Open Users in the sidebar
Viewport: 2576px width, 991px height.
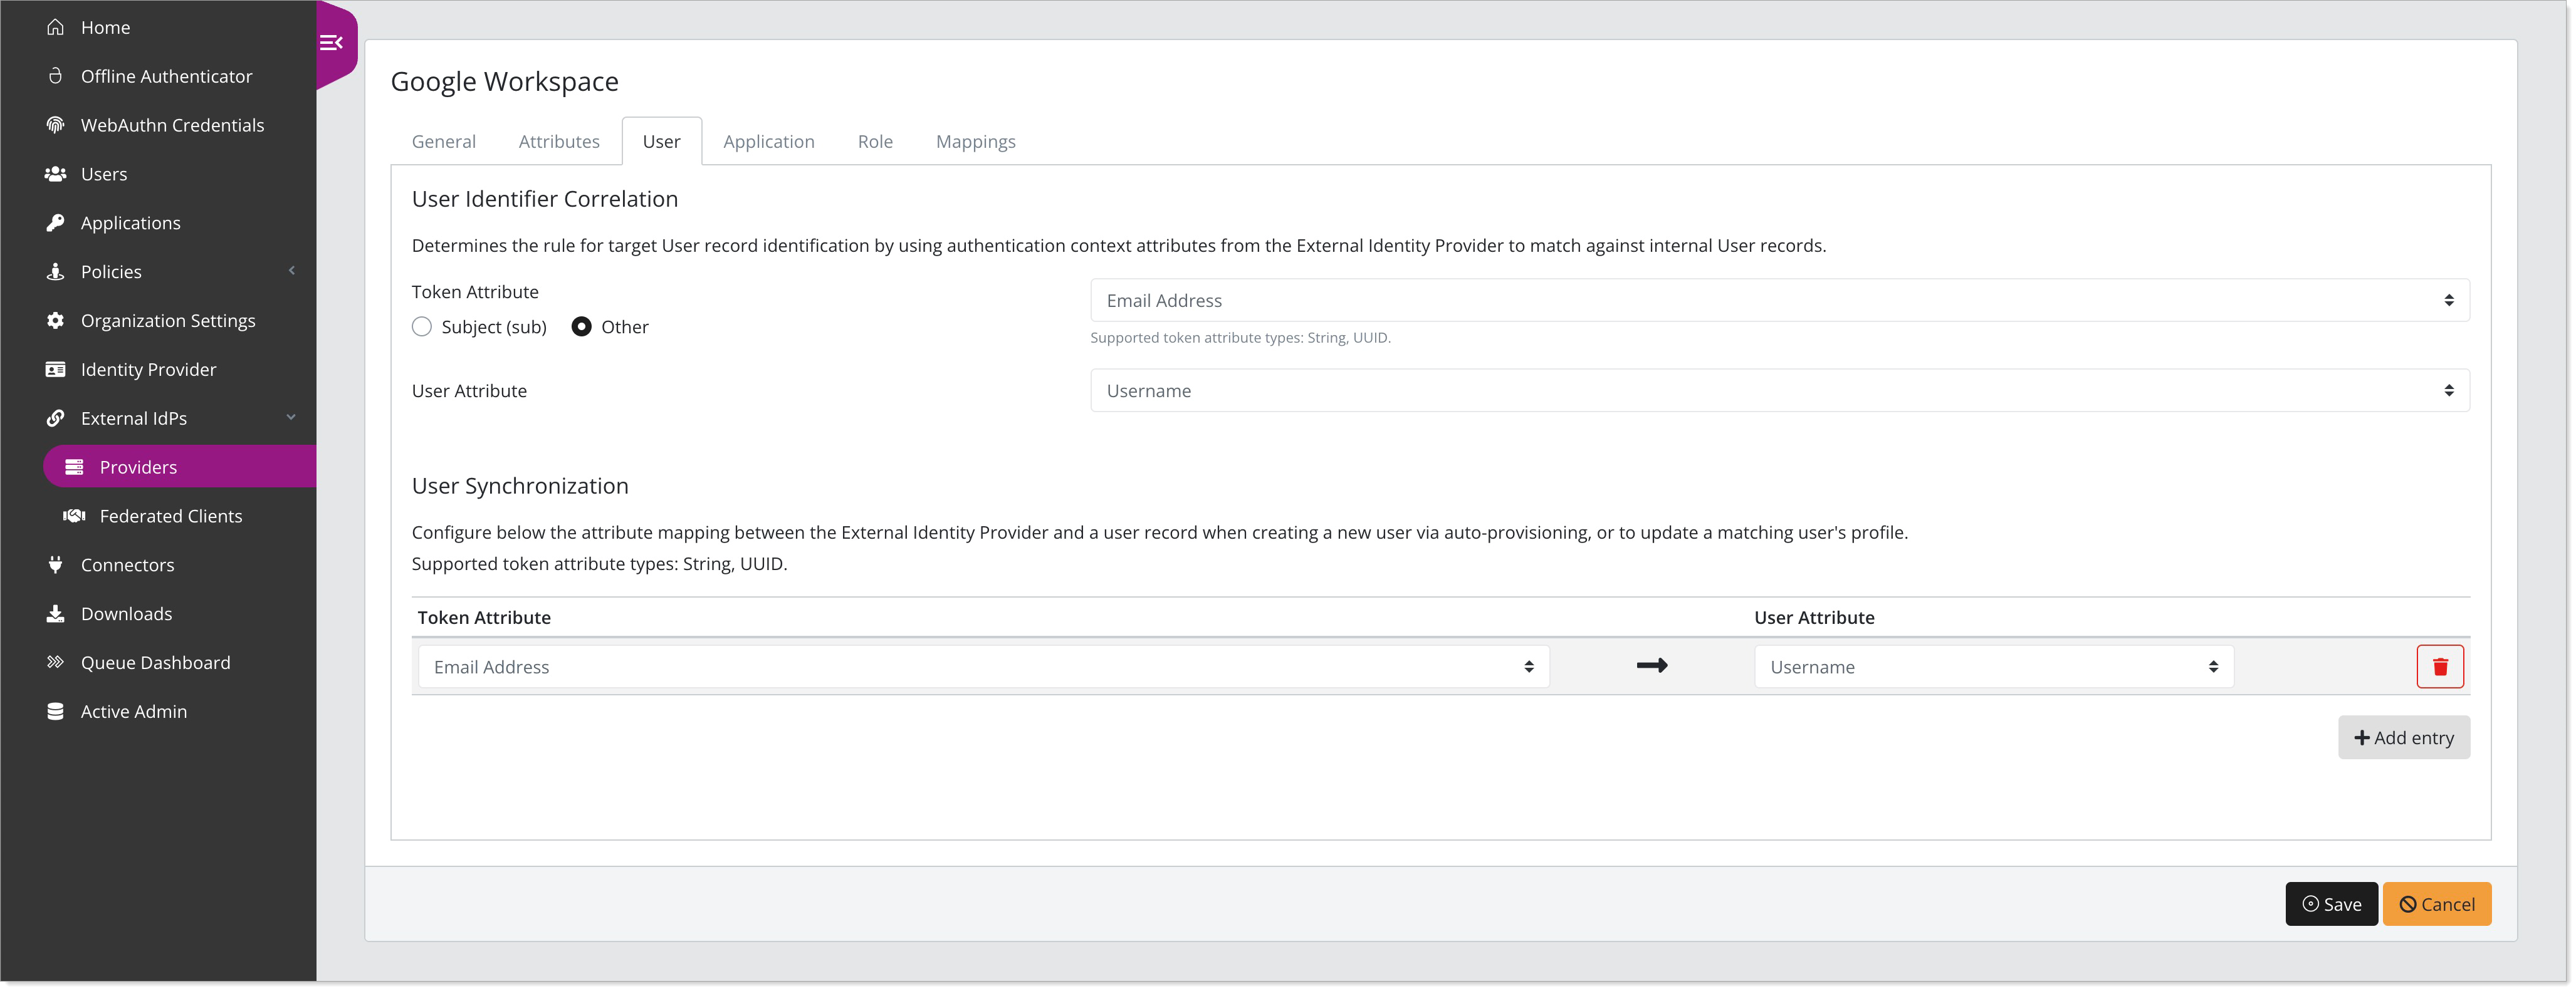coord(104,174)
